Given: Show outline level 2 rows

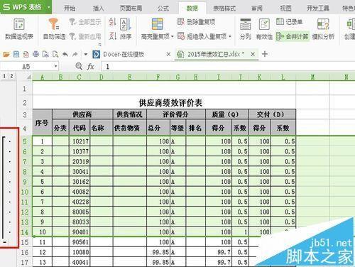Looking at the screenshot, I should coord(11,76).
